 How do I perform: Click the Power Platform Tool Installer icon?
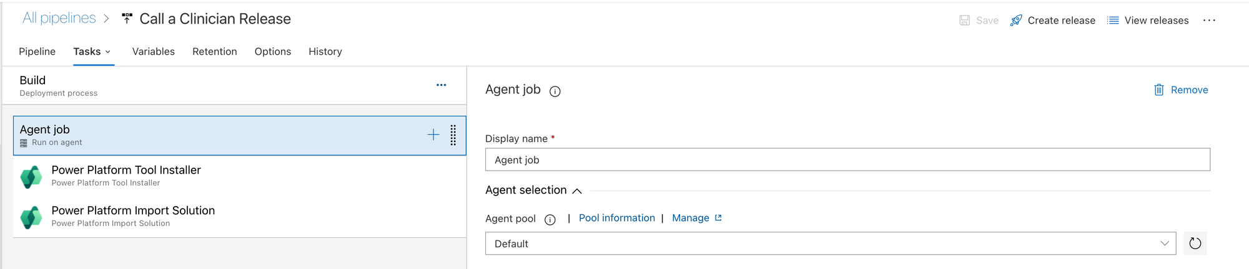(31, 176)
